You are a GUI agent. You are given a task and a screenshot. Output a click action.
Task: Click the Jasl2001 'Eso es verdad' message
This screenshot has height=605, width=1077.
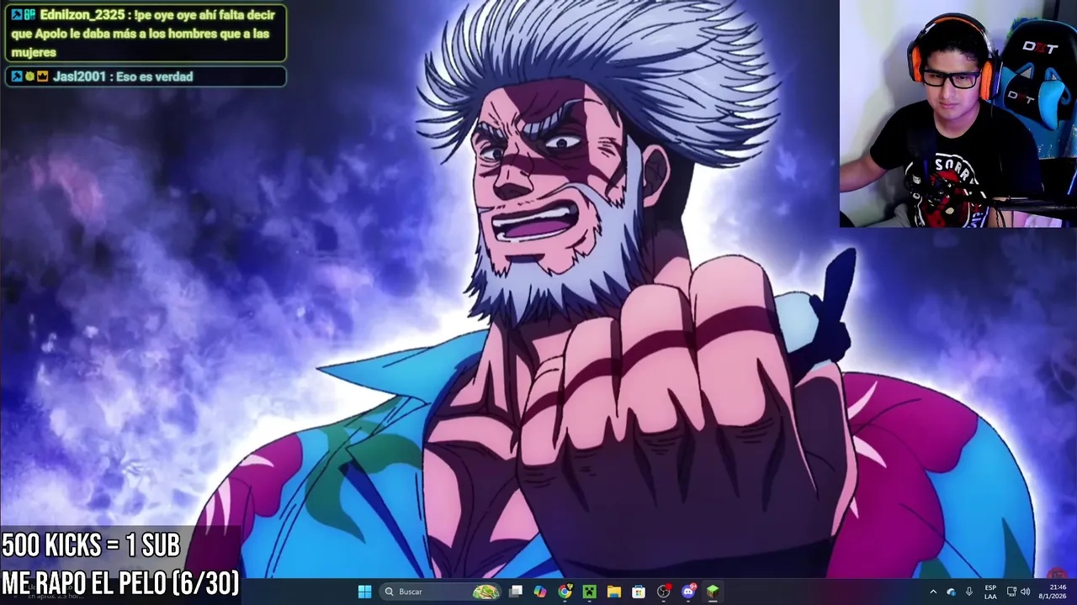tap(146, 76)
